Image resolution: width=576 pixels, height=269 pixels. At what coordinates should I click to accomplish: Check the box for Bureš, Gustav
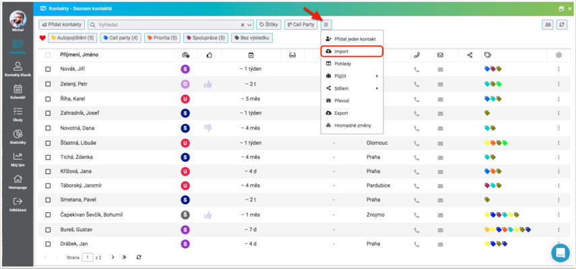click(x=48, y=230)
